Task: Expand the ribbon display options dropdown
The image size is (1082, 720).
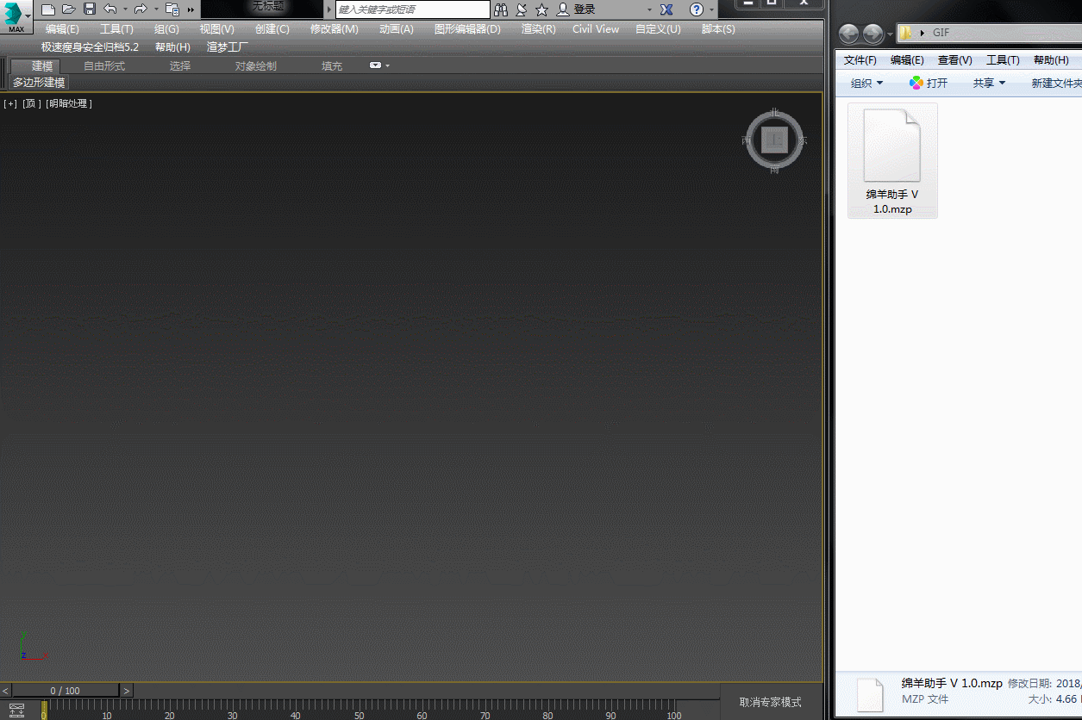Action: 380,65
